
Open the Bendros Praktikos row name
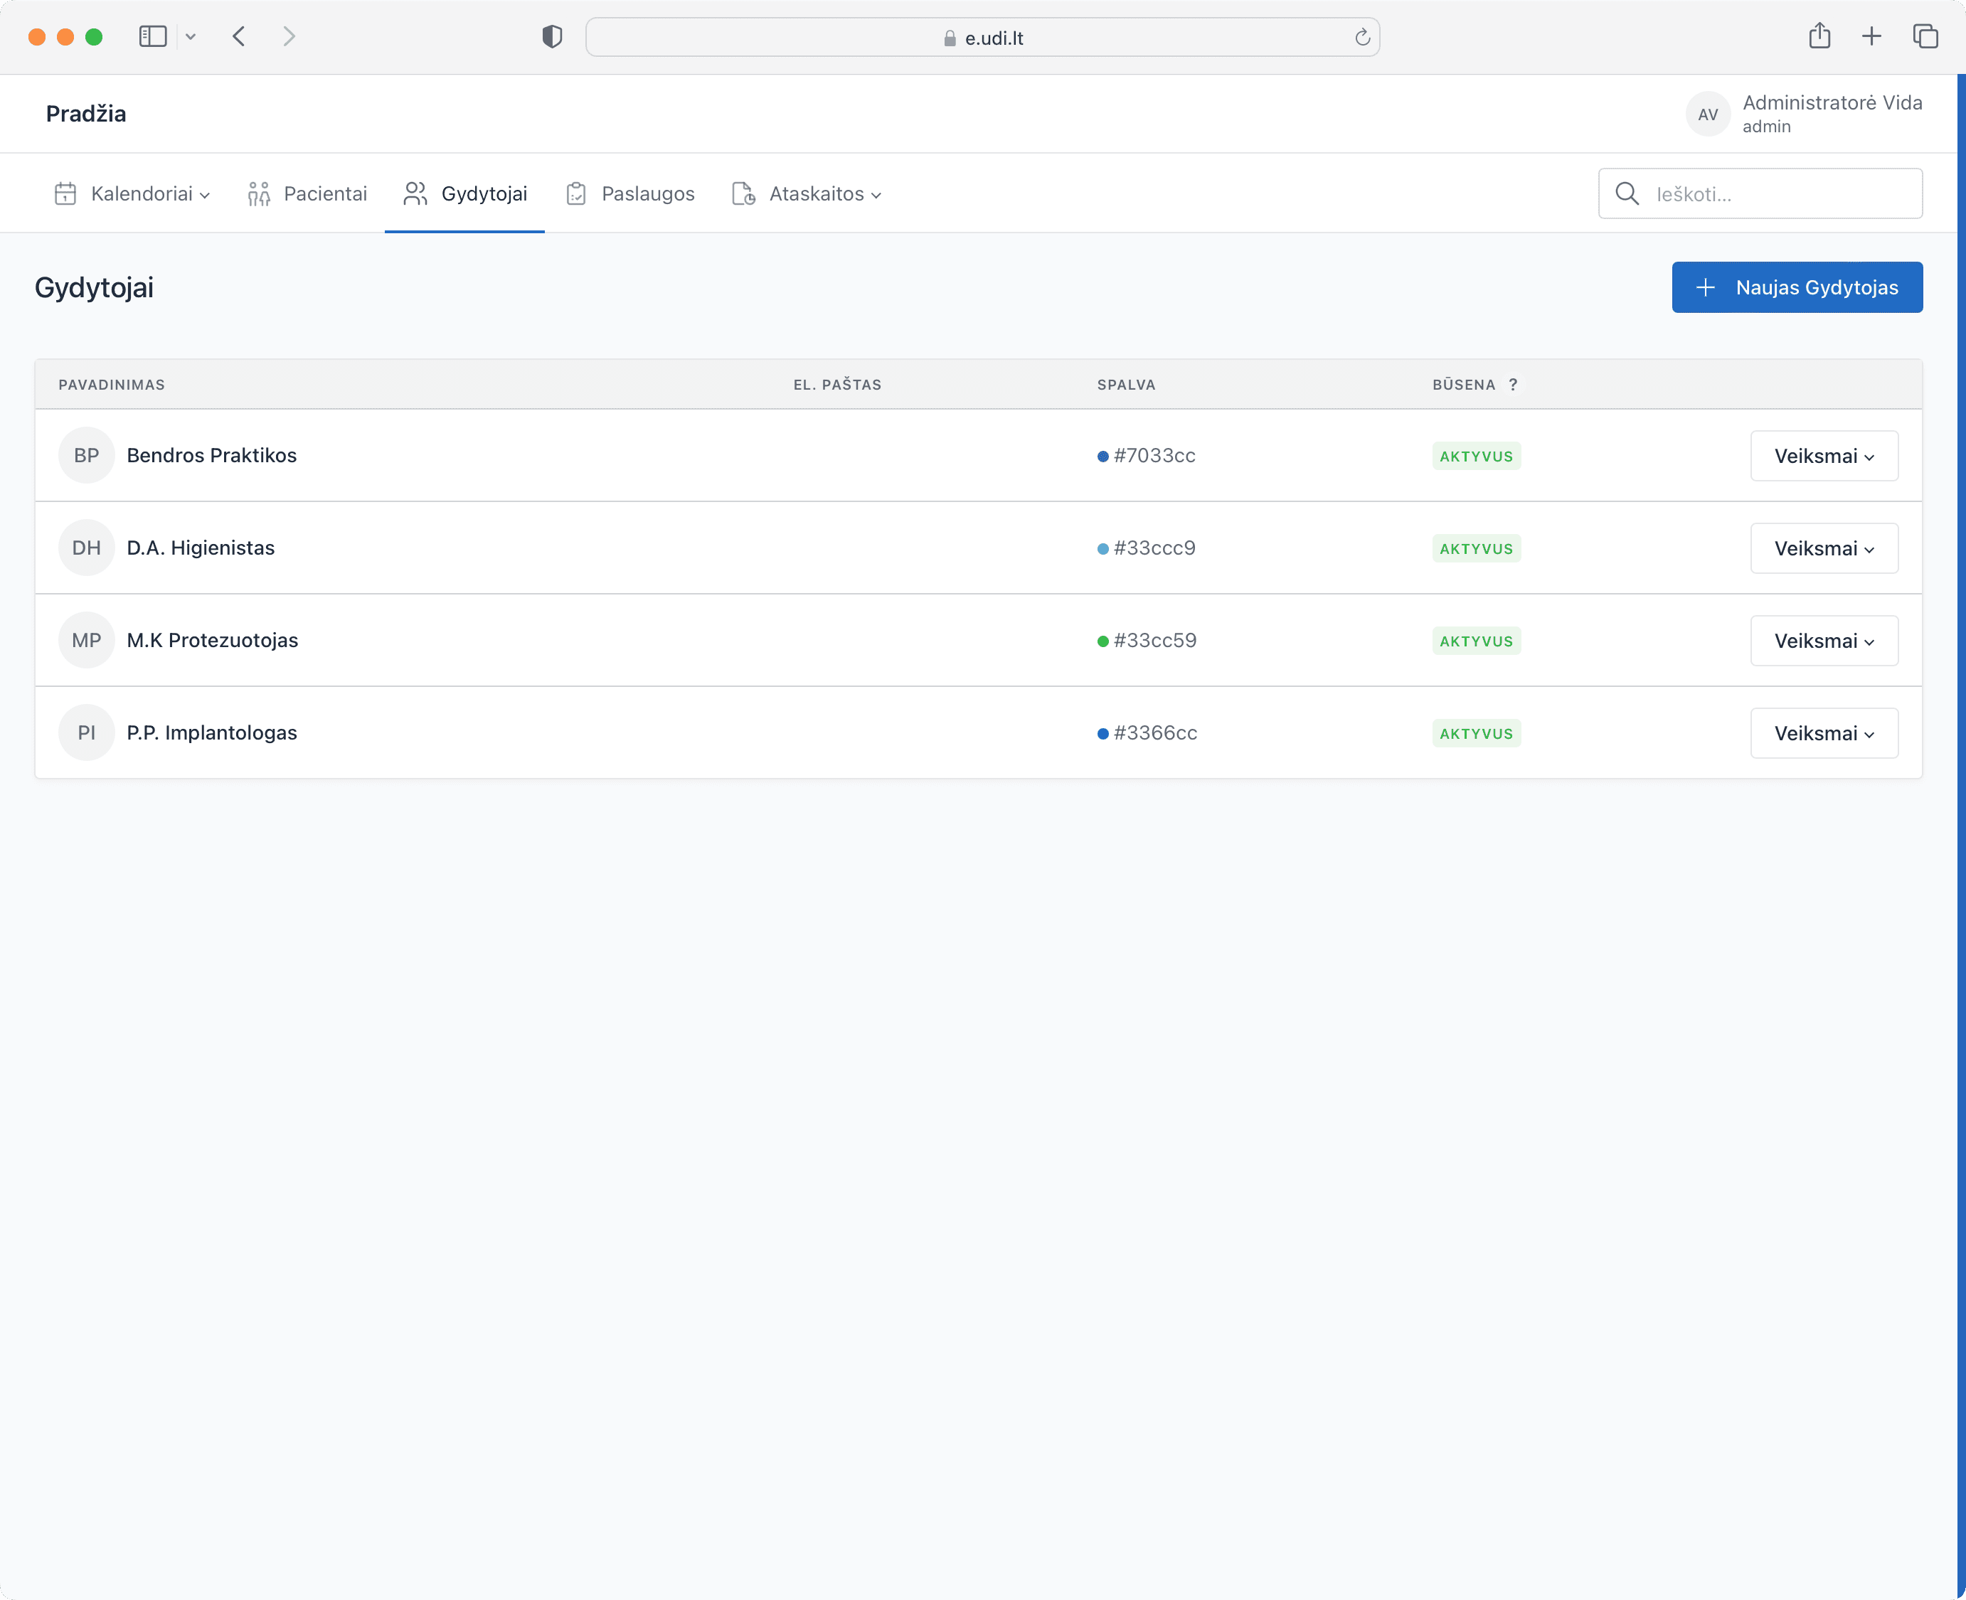pos(212,455)
